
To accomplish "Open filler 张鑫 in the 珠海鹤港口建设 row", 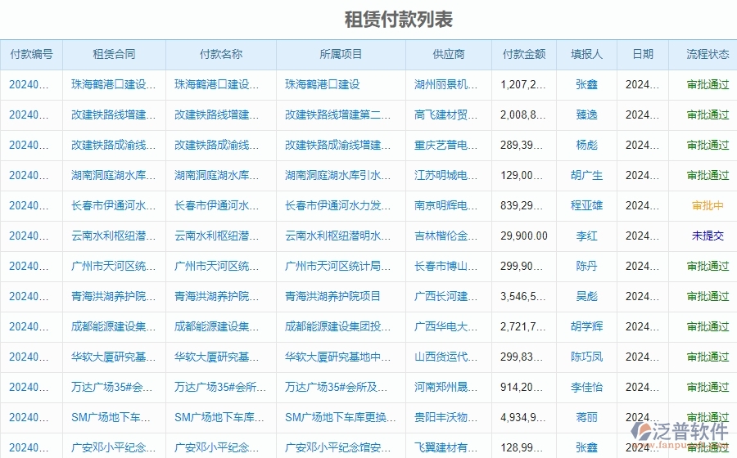I will coord(586,84).
